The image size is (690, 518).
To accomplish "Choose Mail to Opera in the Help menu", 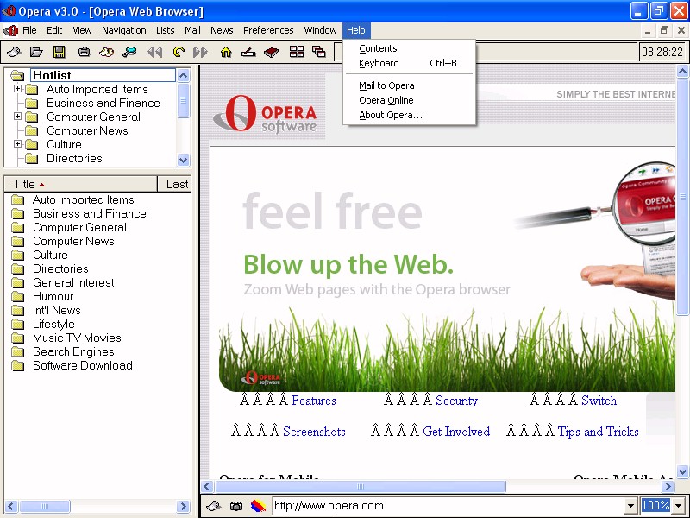I will (409, 85).
